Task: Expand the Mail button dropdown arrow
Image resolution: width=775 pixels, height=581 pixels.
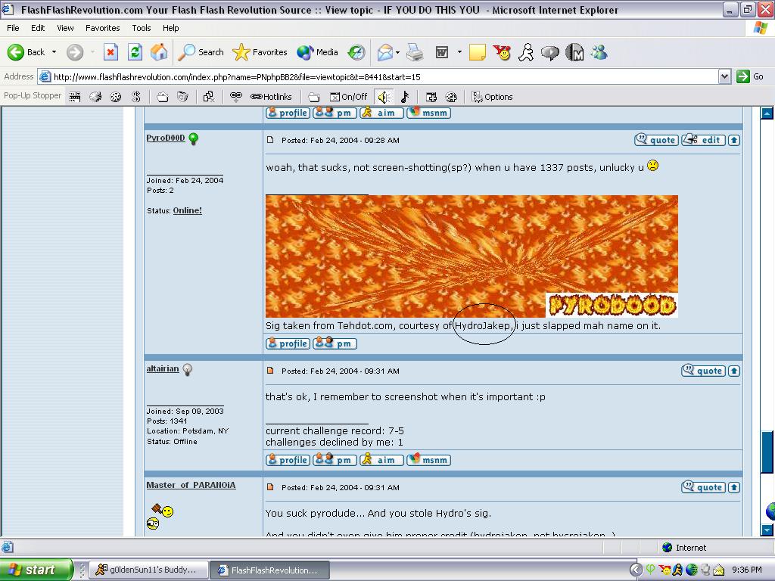Action: coord(397,52)
